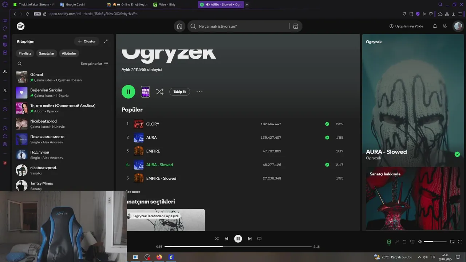Click the Opera snapshot icon
This screenshot has width=466, height=262.
coord(411,14)
